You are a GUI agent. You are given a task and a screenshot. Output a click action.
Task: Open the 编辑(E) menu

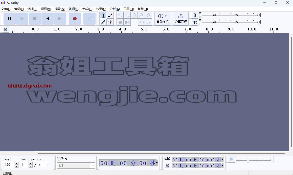coord(19,9)
